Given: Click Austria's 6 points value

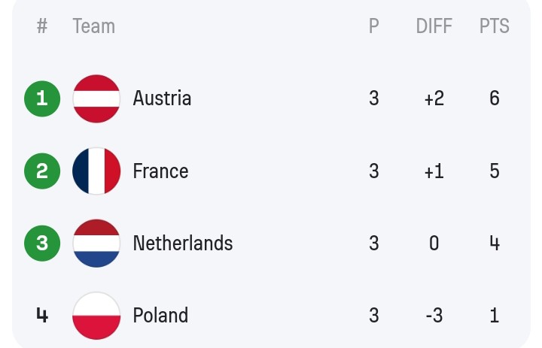Looking at the screenshot, I should pyautogui.click(x=495, y=98).
